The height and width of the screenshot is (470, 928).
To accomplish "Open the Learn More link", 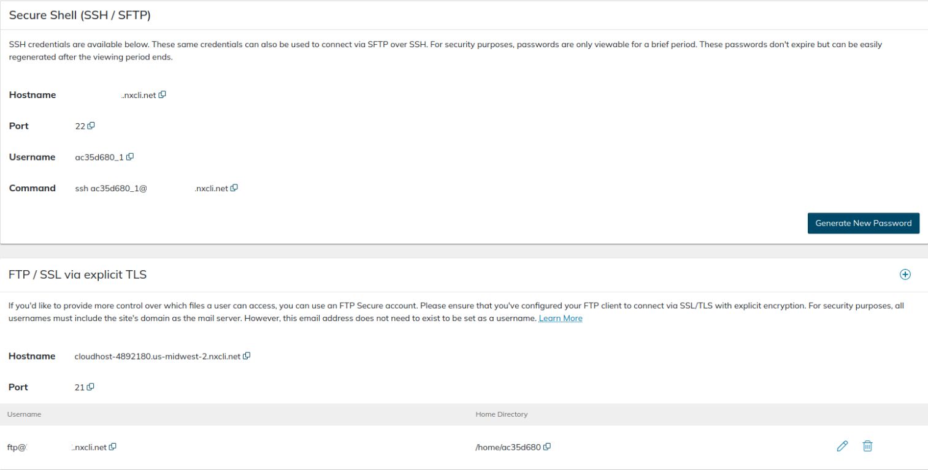I will pos(561,318).
